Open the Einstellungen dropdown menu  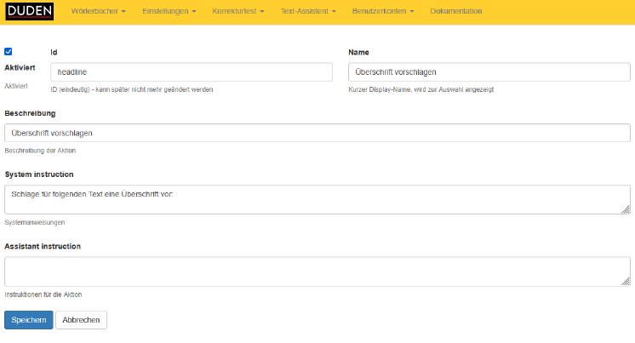[x=169, y=11]
